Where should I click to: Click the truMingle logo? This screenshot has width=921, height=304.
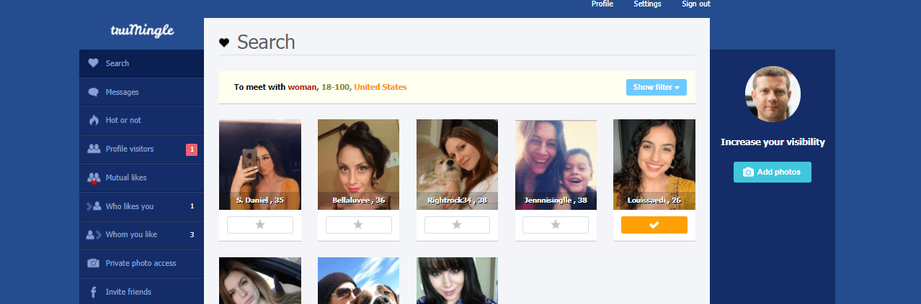coord(142,31)
